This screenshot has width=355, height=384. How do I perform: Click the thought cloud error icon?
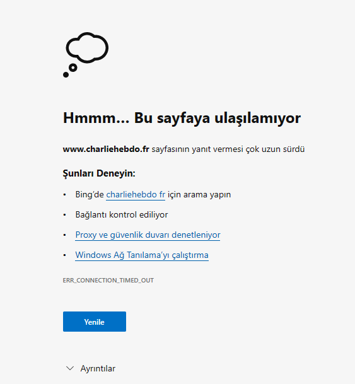[x=86, y=55]
